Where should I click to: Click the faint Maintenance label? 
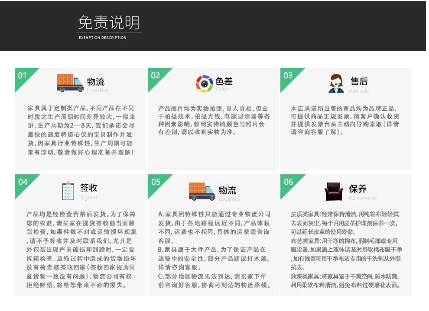(x=363, y=198)
